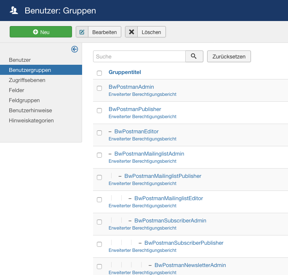288x275 pixels.
Task: Click the pencil edit icon in toolbar
Action: tap(82, 32)
